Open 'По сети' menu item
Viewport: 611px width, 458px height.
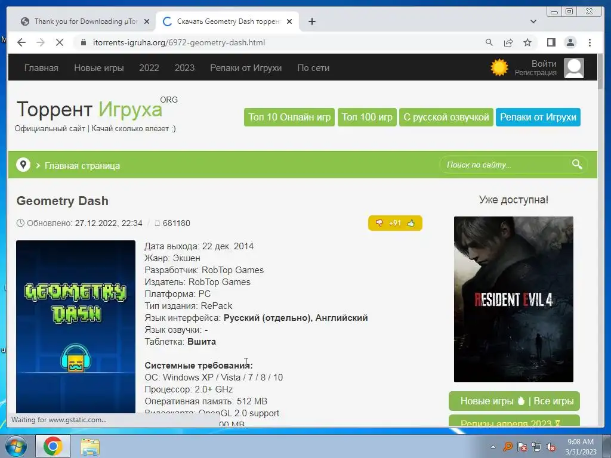(313, 68)
